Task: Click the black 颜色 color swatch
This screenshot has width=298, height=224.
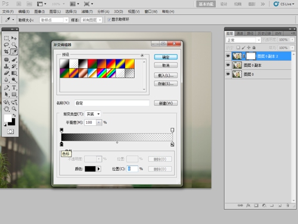Action: pyautogui.click(x=90, y=169)
